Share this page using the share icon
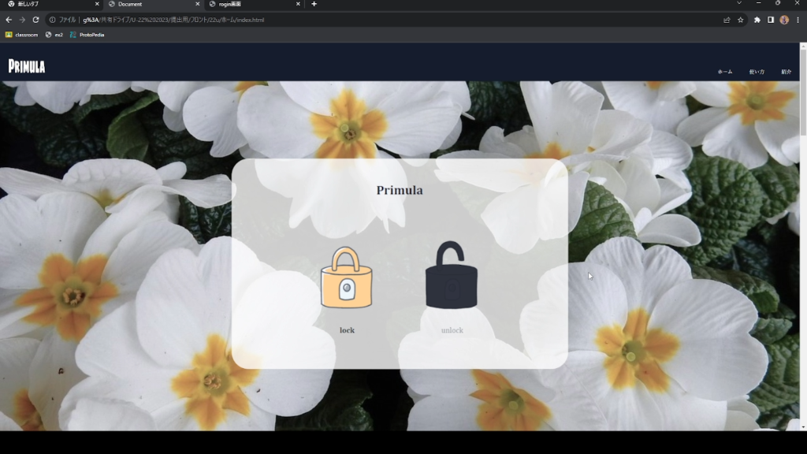Screen dimensions: 807x454 pyautogui.click(x=727, y=20)
